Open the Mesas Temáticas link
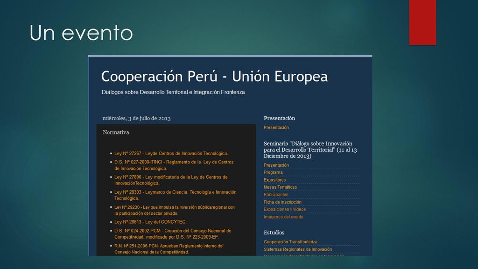 (x=280, y=187)
